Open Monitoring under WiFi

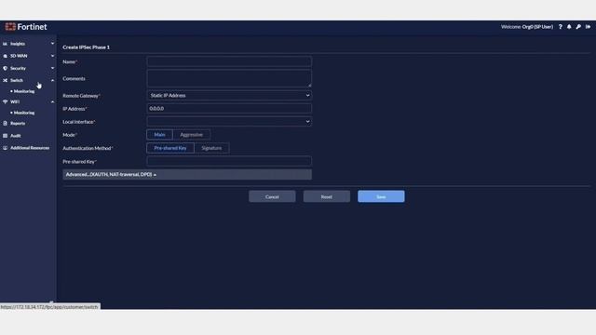[x=24, y=113]
